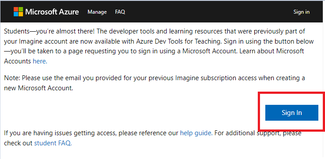Viewport: 325px width, 159px height.
Task: Click the blue Sign In button
Action: tap(292, 113)
